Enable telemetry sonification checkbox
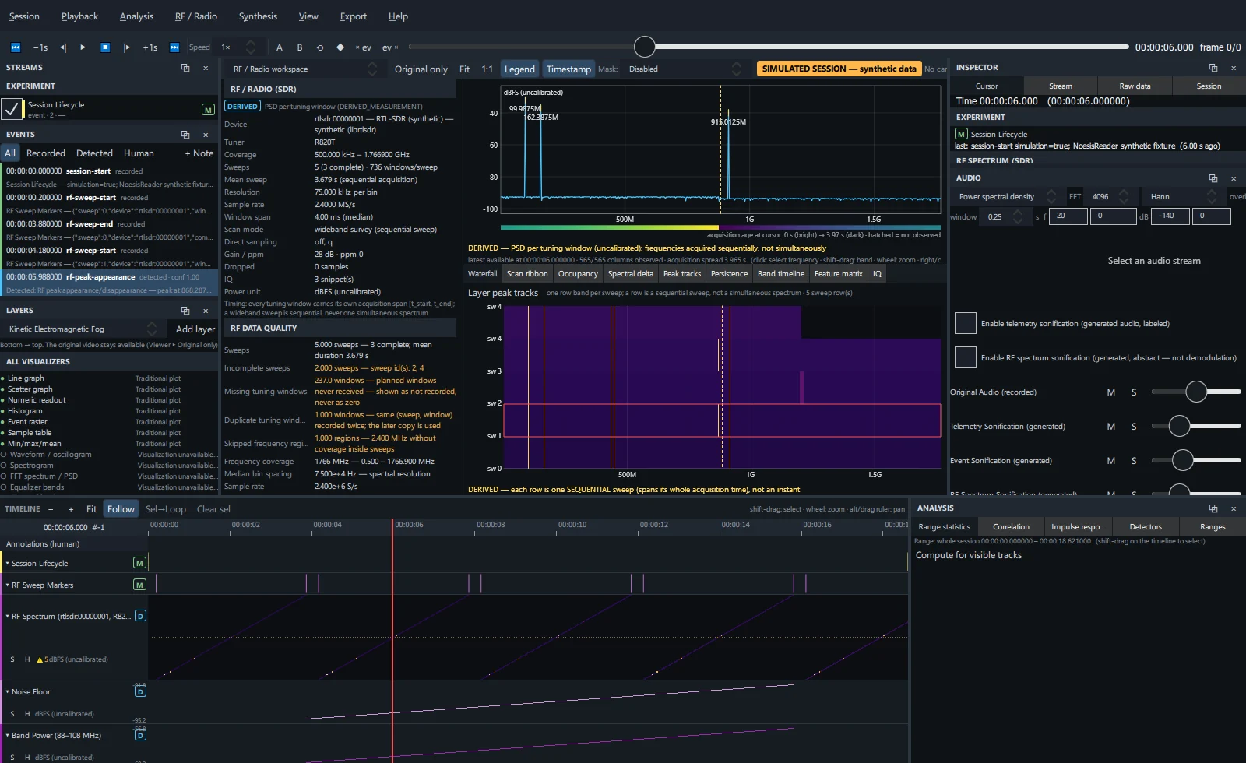Screen dimensions: 1246x763 point(966,323)
